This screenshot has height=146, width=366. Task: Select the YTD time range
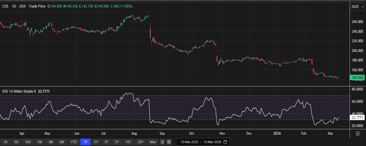[x=73, y=142]
